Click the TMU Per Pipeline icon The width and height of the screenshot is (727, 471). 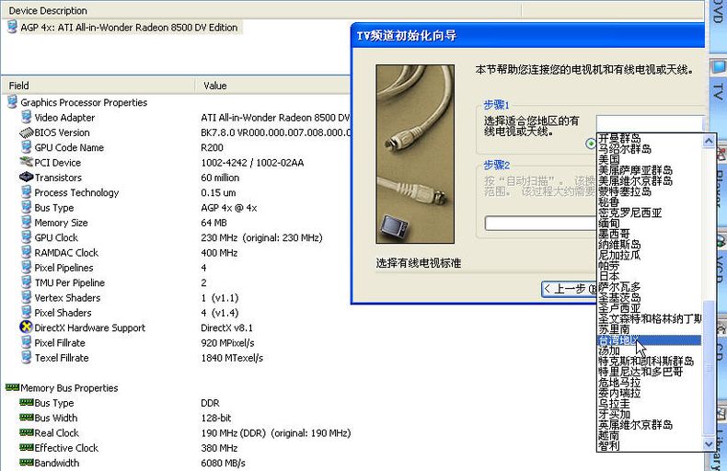27,281
